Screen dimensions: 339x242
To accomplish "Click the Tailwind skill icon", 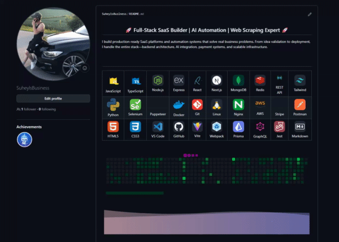I will 299,80.
